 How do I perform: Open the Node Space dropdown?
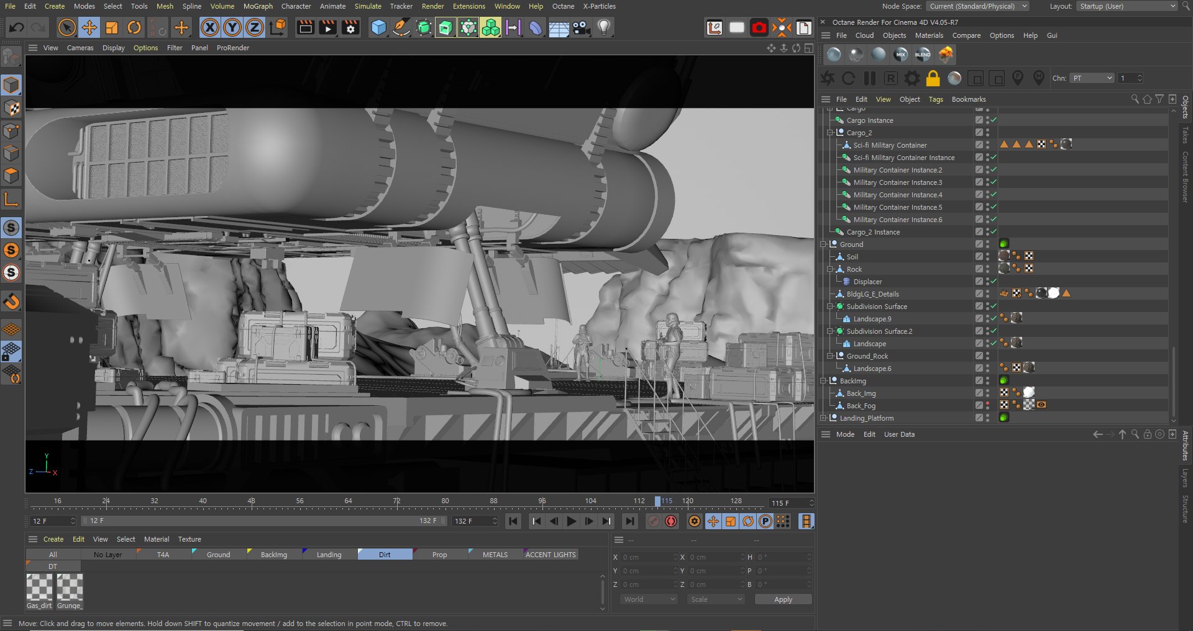pos(977,6)
